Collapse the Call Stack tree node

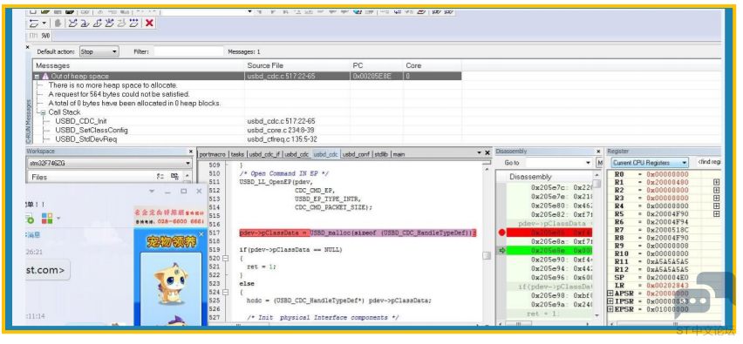click(x=44, y=112)
